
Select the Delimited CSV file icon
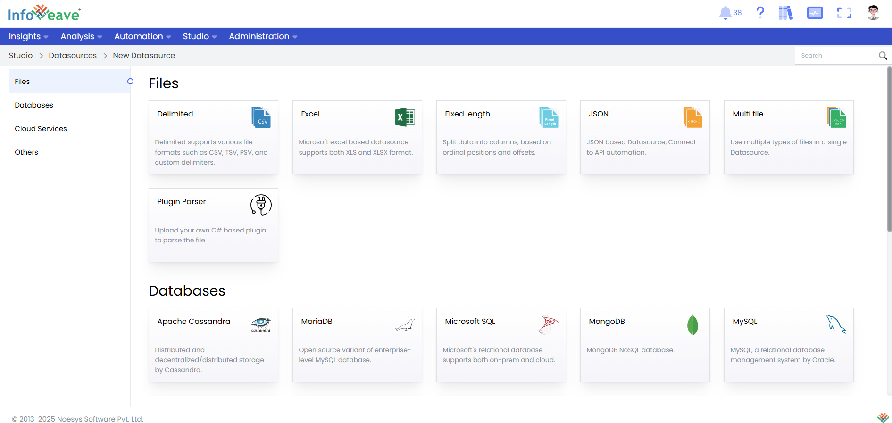tap(261, 117)
